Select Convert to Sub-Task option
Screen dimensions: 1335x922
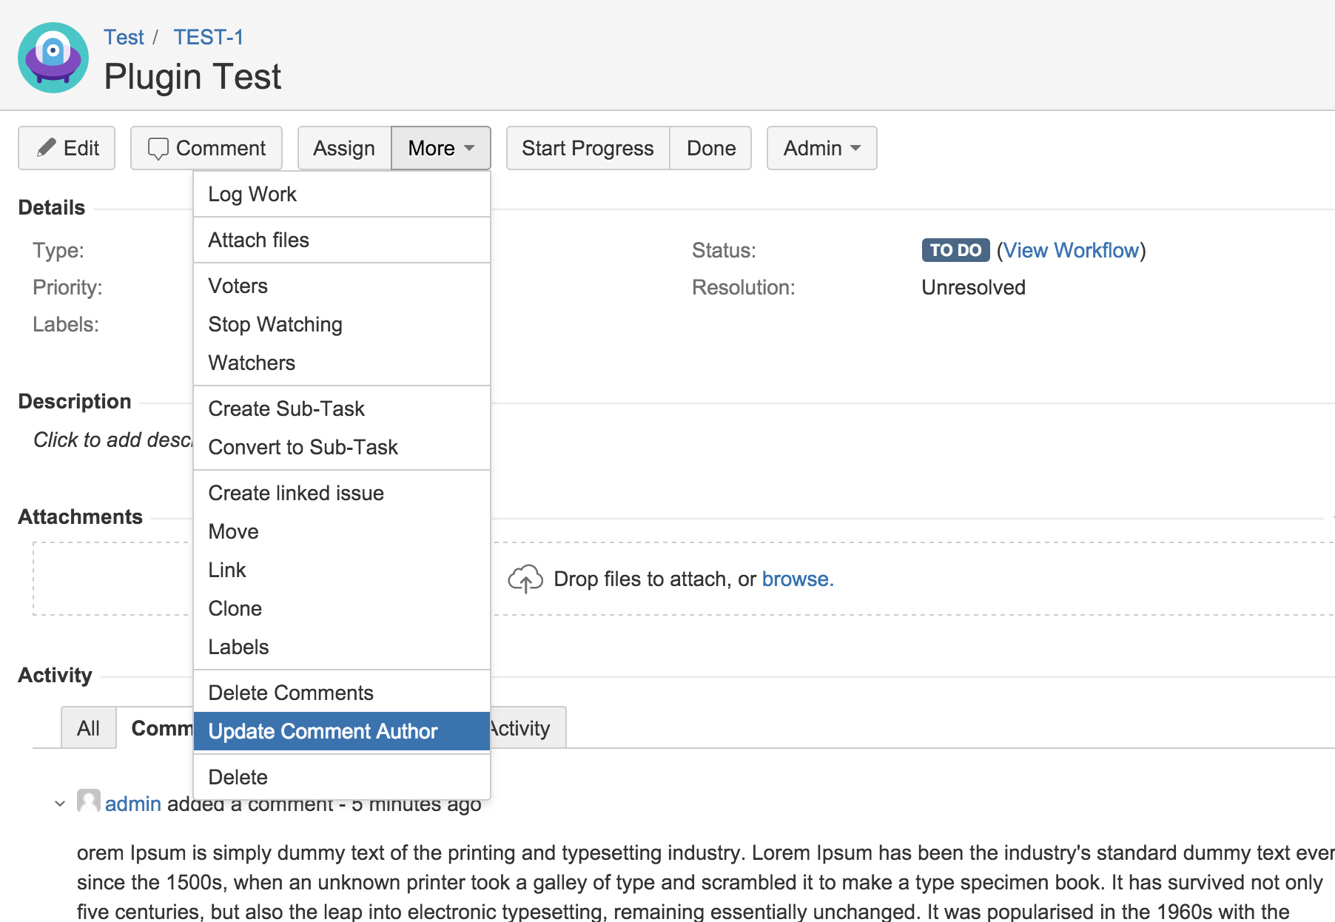click(342, 447)
